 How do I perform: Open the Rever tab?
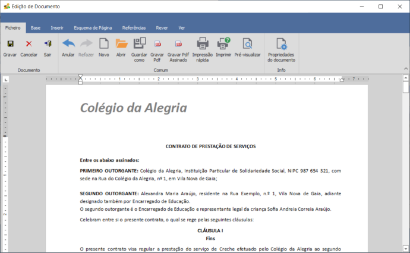tap(162, 28)
